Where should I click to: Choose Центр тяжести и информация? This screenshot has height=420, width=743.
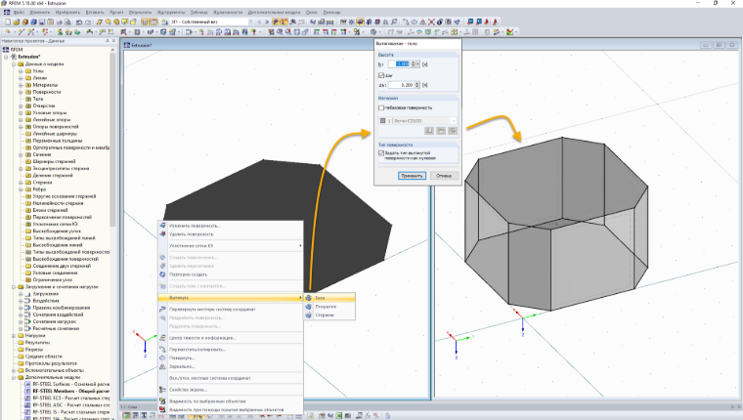[x=231, y=338]
